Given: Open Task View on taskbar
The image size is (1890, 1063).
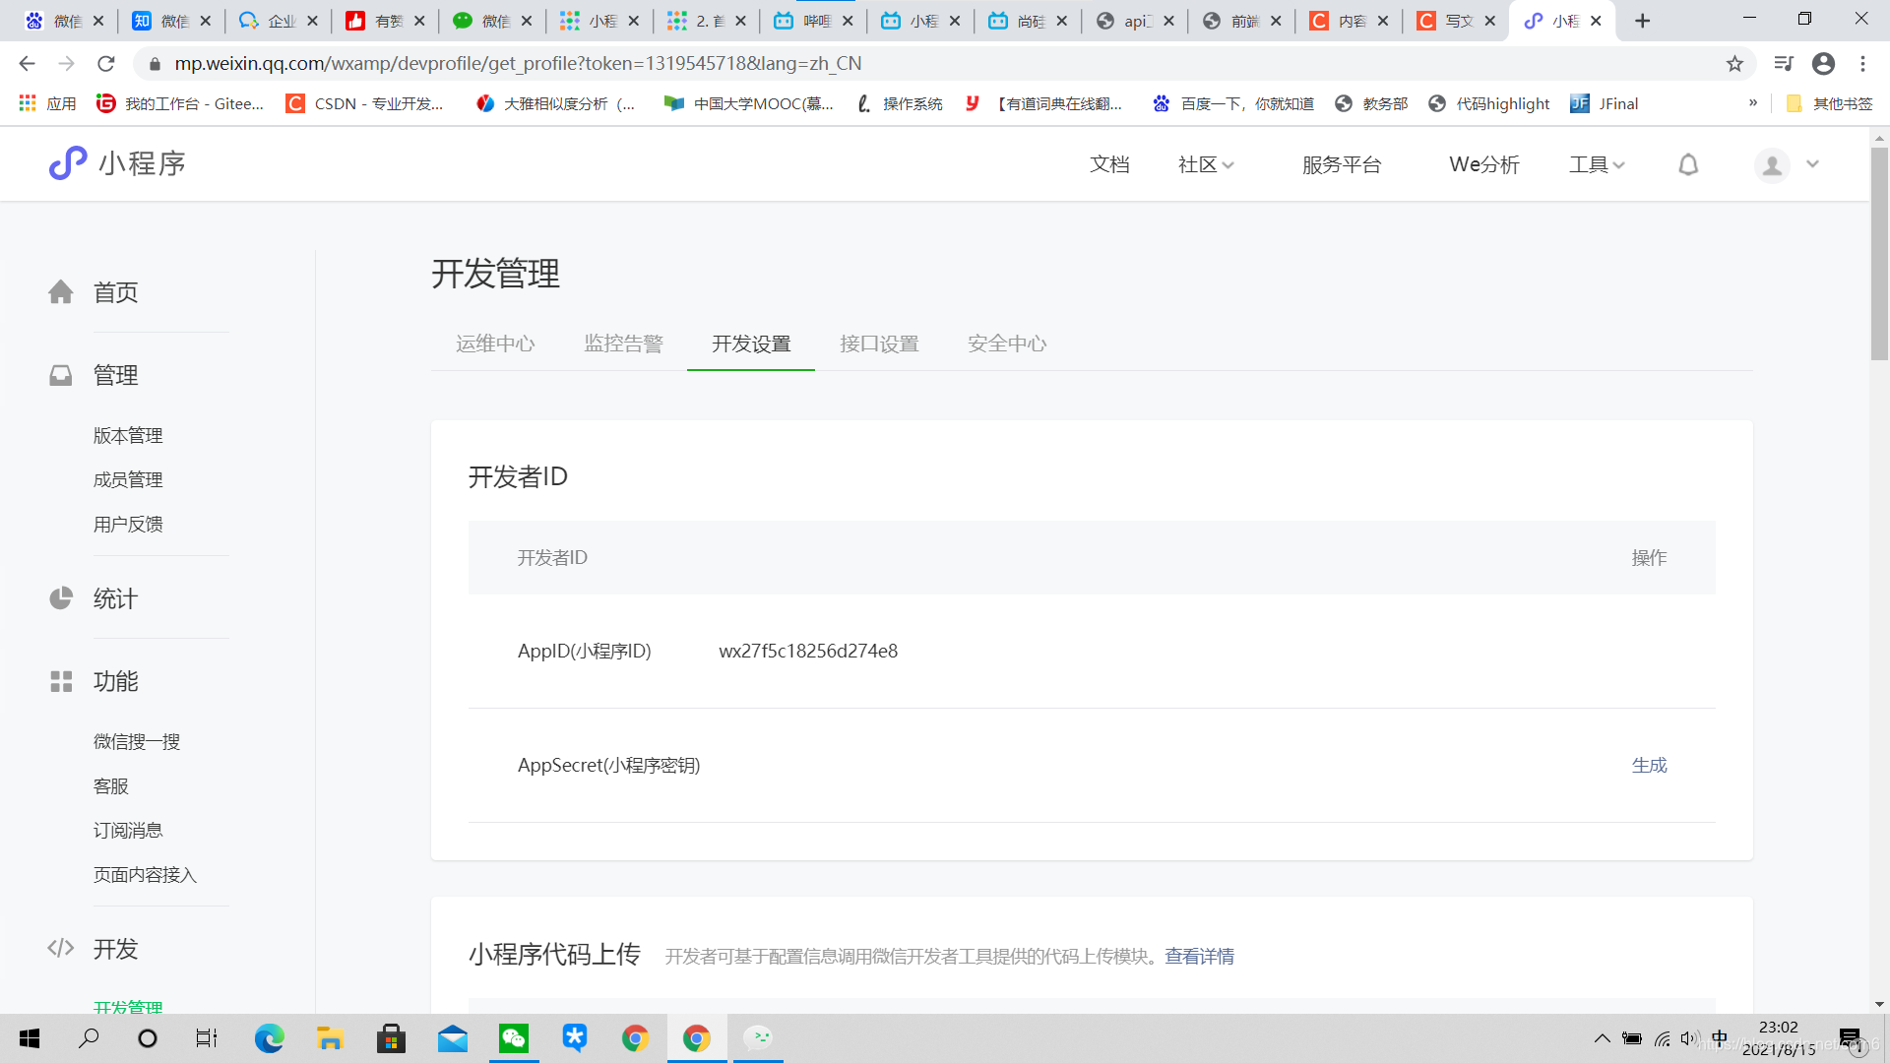Looking at the screenshot, I should [207, 1038].
